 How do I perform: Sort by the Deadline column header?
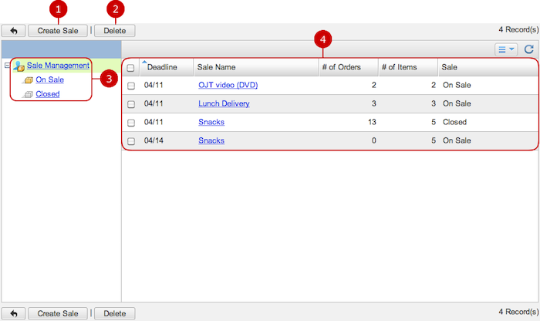click(x=167, y=67)
